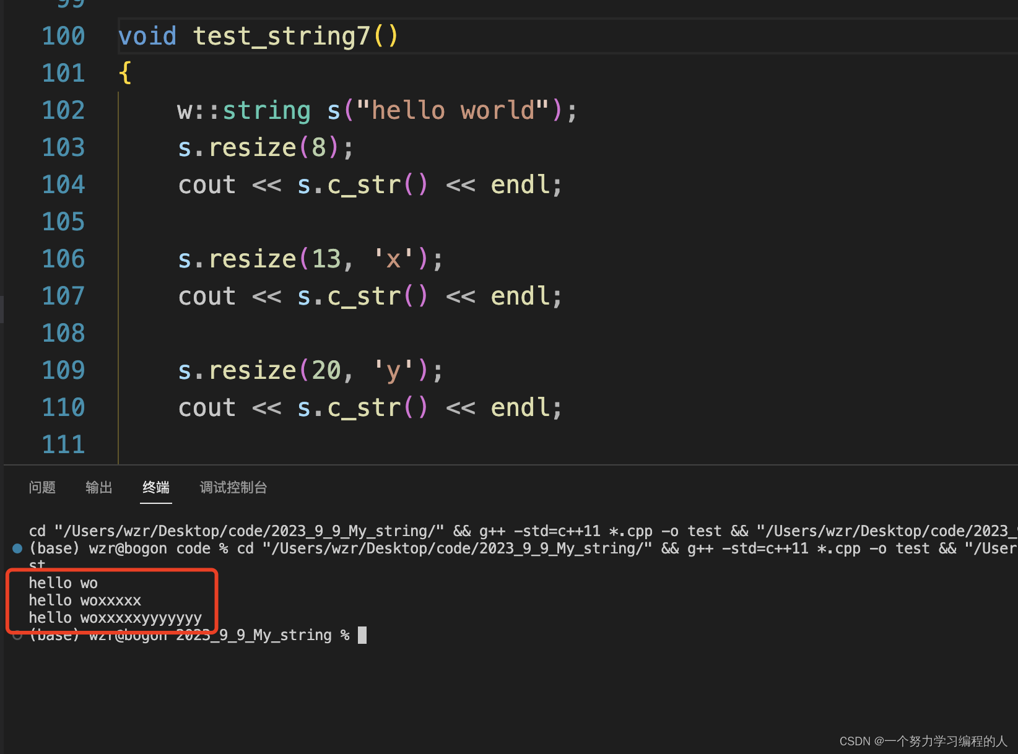This screenshot has width=1018, height=754.
Task: Click the opening brace on line 101
Action: (x=125, y=73)
